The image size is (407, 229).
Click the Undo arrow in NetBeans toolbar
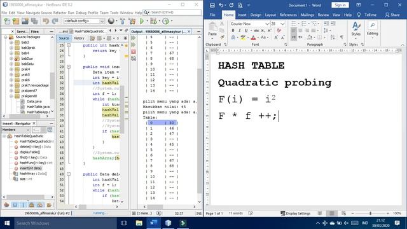pyautogui.click(x=46, y=21)
